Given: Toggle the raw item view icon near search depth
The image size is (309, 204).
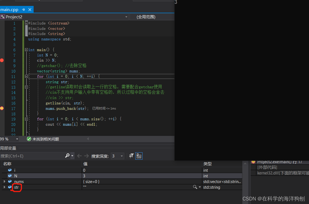Looking at the screenshot, I should pyautogui.click(x=139, y=156).
